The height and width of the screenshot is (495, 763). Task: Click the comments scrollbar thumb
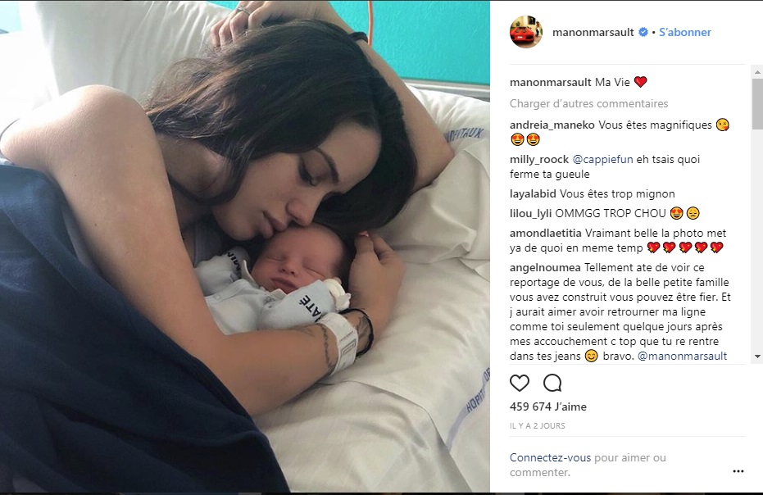coord(757,103)
